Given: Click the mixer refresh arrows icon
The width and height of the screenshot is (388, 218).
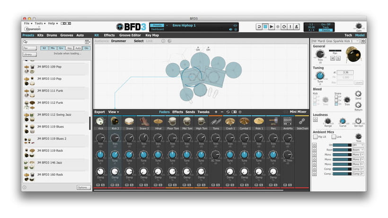Looking at the screenshot, I should tap(228, 112).
